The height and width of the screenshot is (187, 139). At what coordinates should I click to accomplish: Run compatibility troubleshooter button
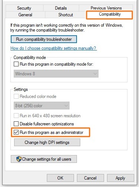44,39
